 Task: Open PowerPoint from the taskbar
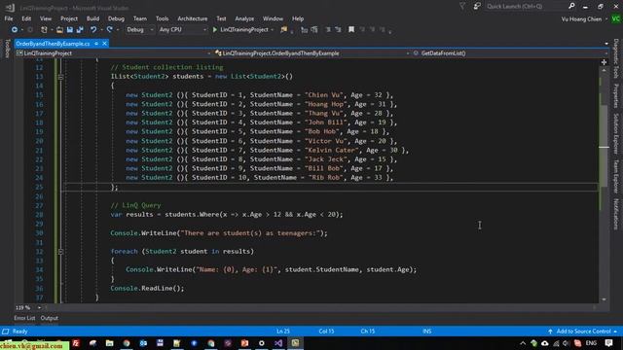244,343
